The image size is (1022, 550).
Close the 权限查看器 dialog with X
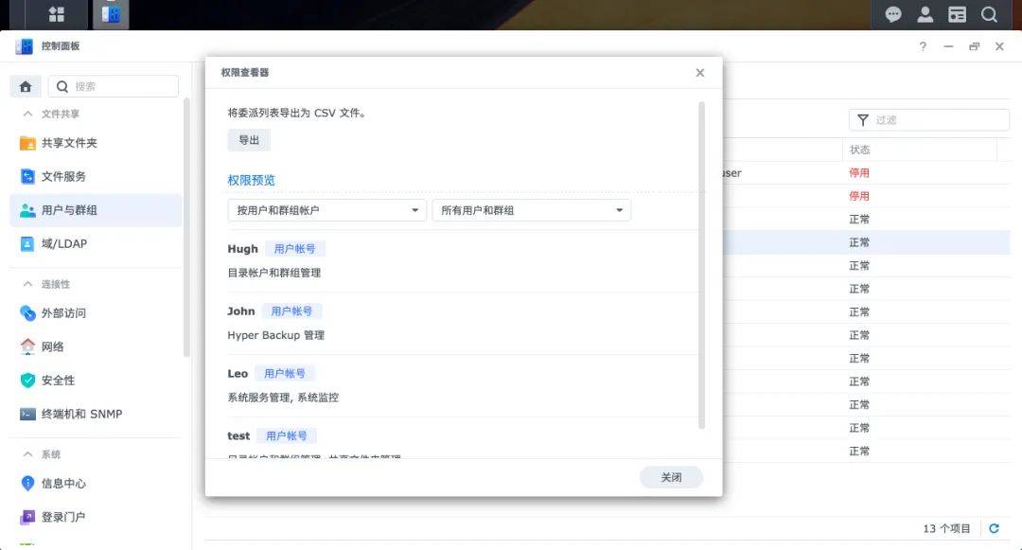[x=700, y=73]
